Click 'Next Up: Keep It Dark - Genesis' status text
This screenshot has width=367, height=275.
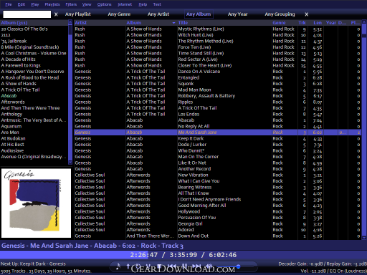(x=33, y=264)
